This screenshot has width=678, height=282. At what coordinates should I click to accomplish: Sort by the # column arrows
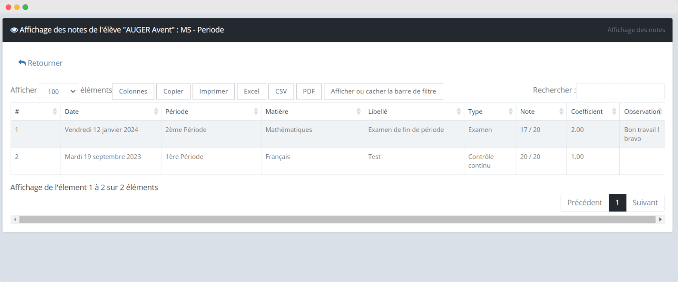pyautogui.click(x=55, y=111)
